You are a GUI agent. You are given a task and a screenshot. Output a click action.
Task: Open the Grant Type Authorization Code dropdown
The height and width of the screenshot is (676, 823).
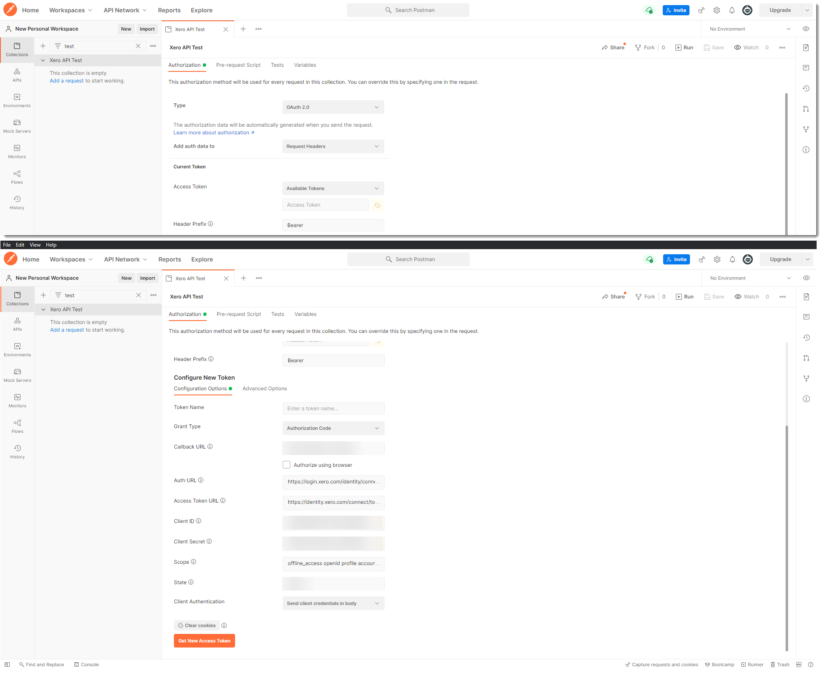click(333, 428)
